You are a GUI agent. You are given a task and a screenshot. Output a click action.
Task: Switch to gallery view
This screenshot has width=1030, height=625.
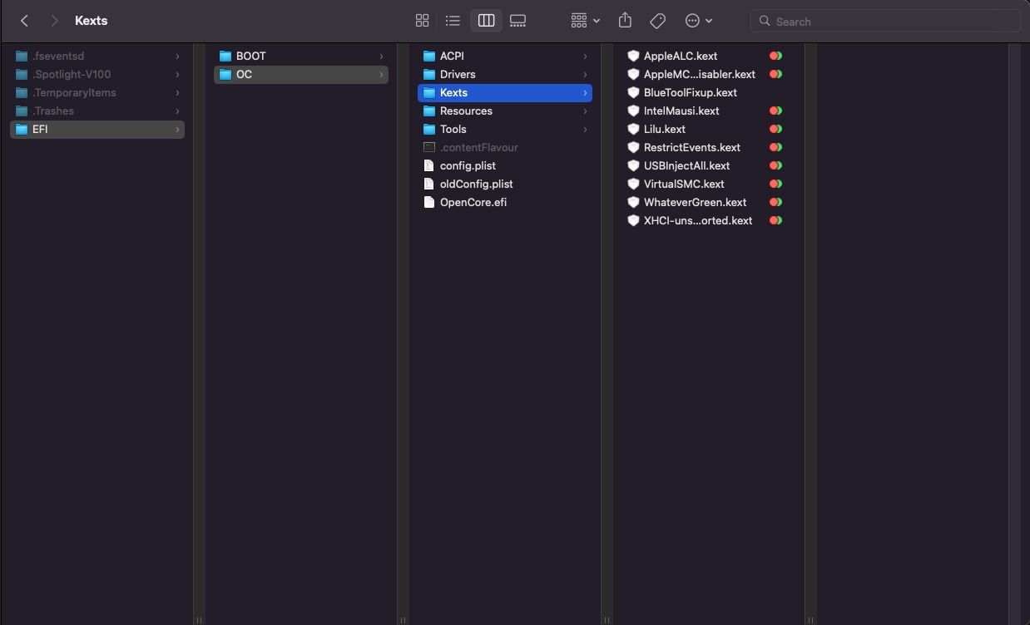click(x=517, y=21)
